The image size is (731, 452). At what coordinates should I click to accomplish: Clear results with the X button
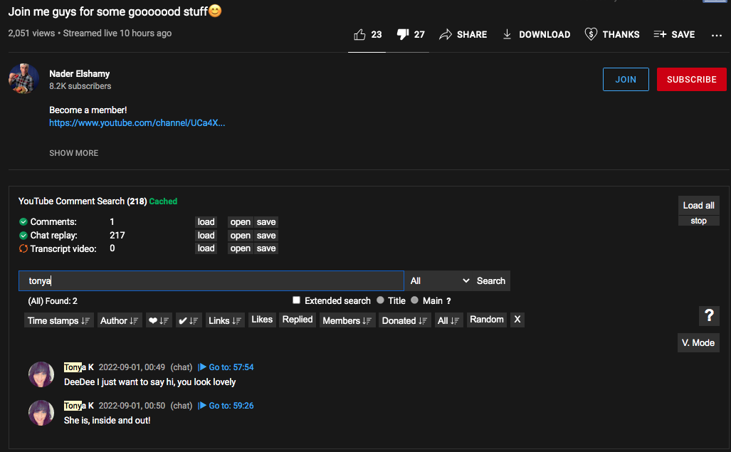point(517,320)
